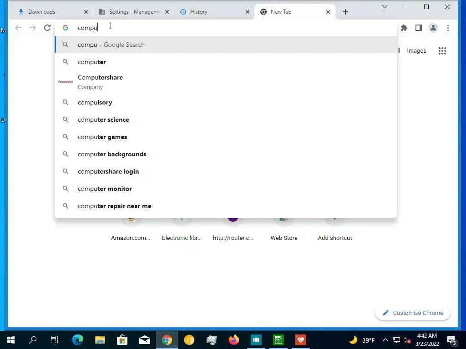
Task: Close the Settings - Management tab
Action: (167, 12)
